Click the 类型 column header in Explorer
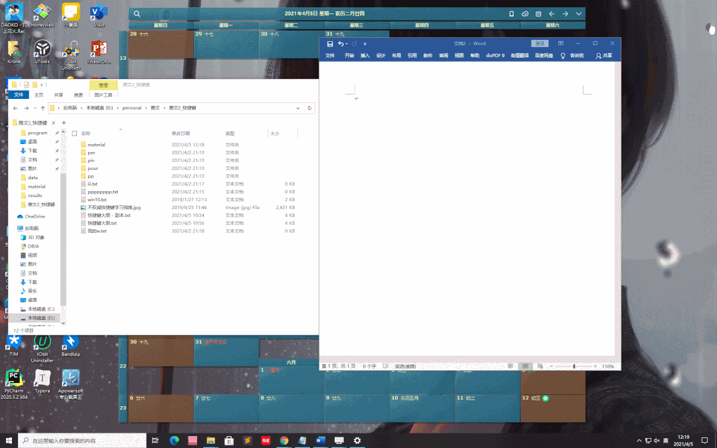The height and width of the screenshot is (448, 717). [230, 133]
